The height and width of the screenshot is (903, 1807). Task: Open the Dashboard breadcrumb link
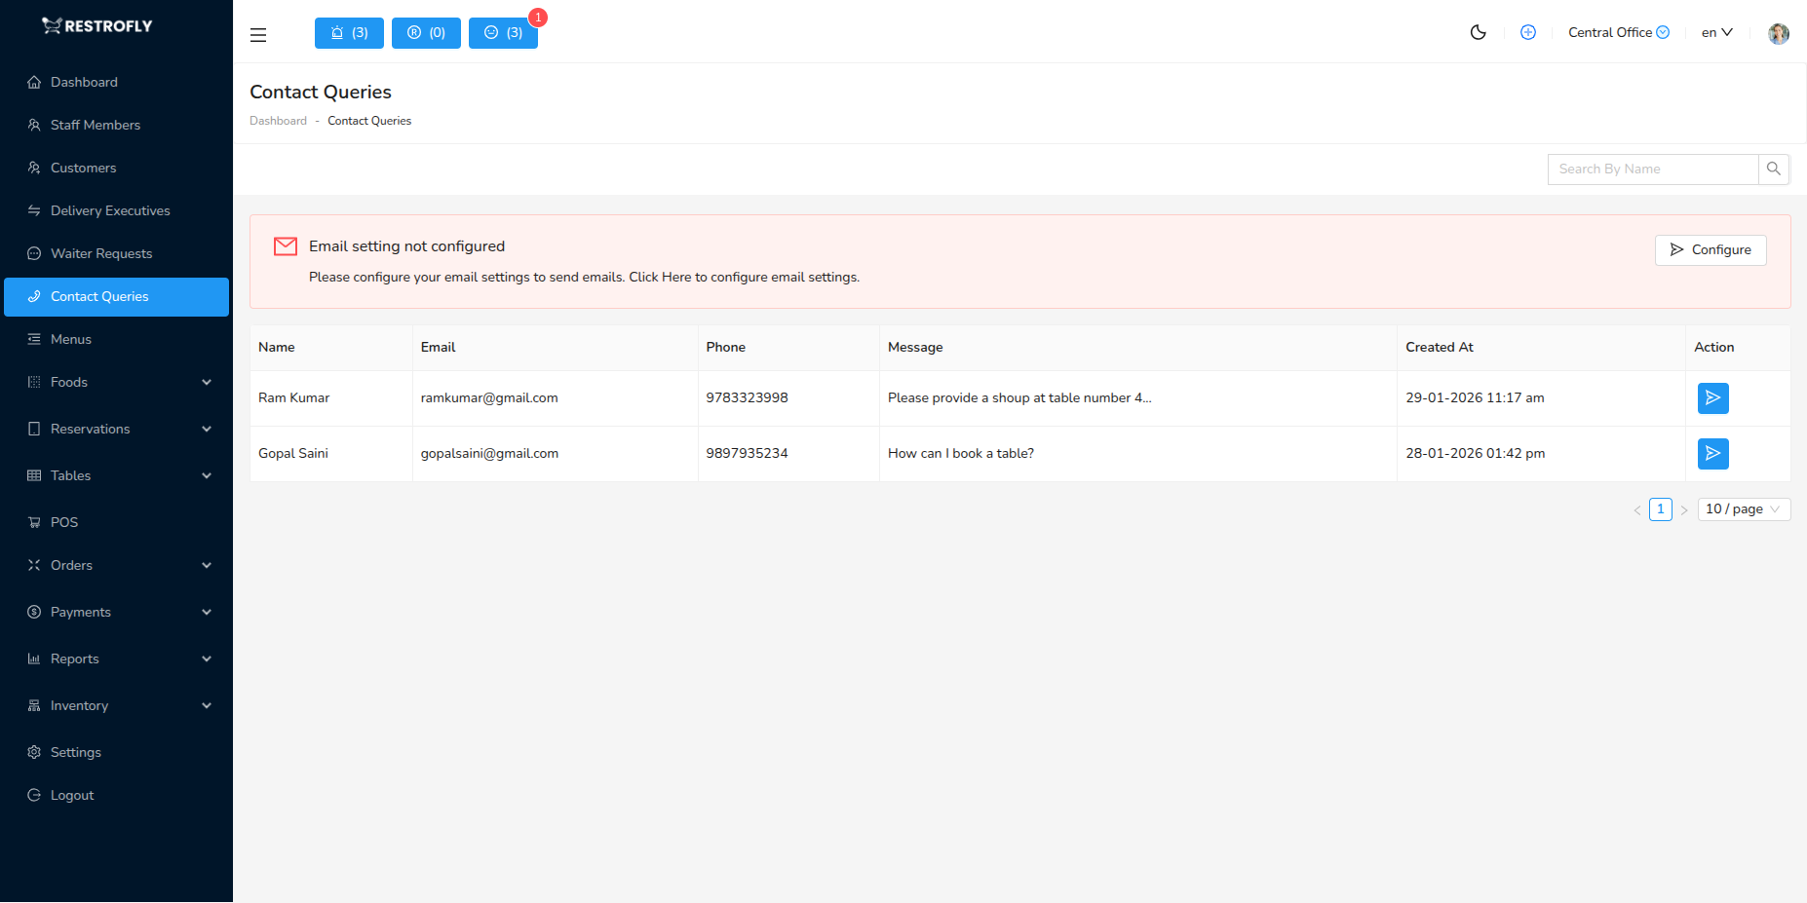point(278,120)
